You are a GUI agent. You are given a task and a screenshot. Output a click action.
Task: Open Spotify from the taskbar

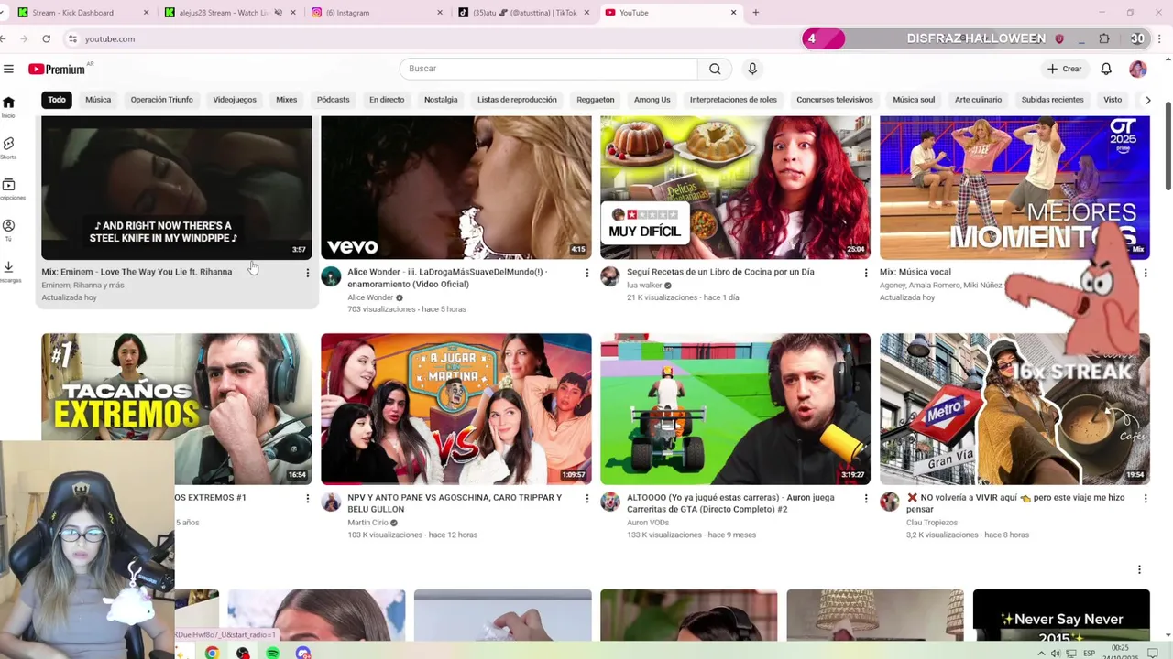272,653
